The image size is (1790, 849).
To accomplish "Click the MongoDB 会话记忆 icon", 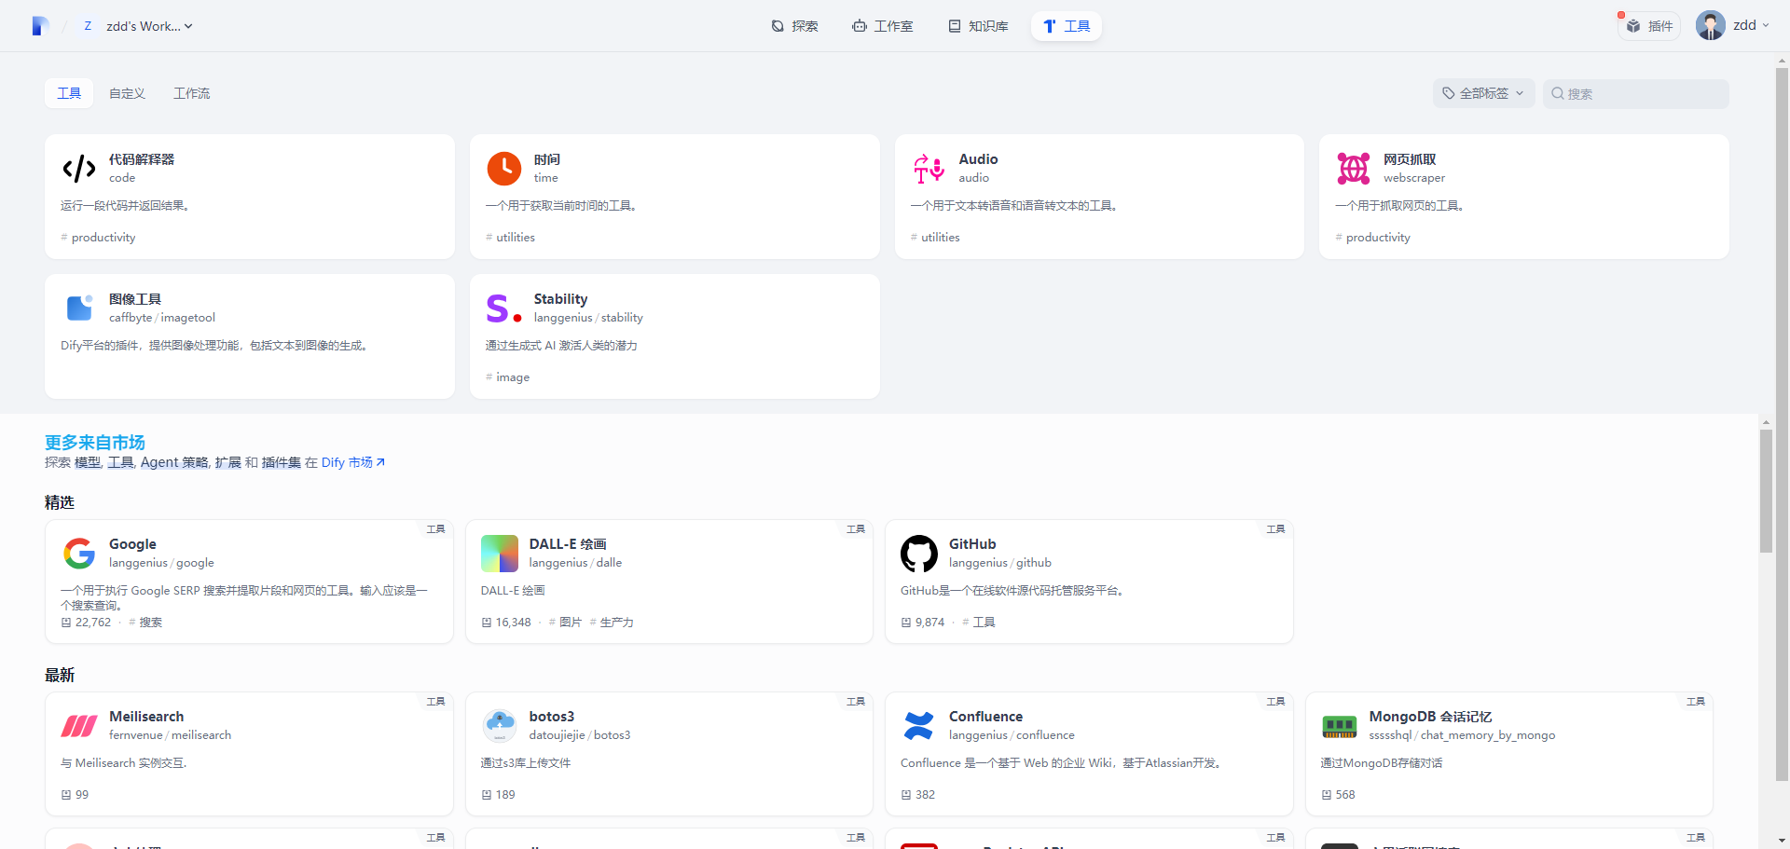I will (x=1340, y=726).
